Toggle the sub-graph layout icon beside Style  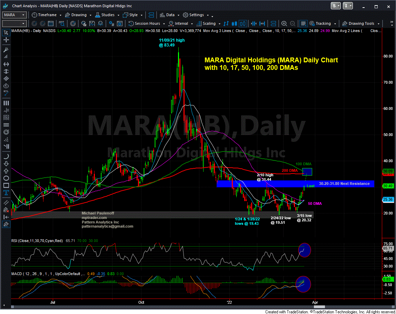point(151,15)
